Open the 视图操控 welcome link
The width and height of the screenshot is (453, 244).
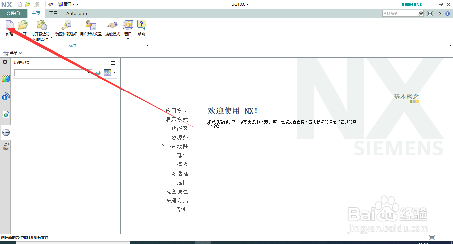tap(177, 191)
